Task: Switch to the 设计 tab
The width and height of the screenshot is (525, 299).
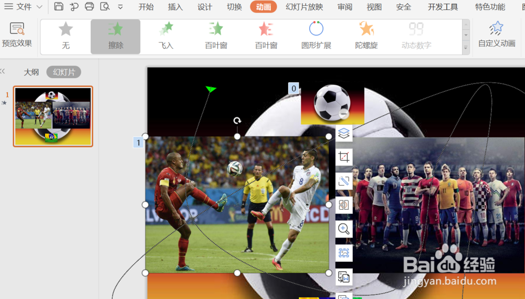Action: point(205,7)
